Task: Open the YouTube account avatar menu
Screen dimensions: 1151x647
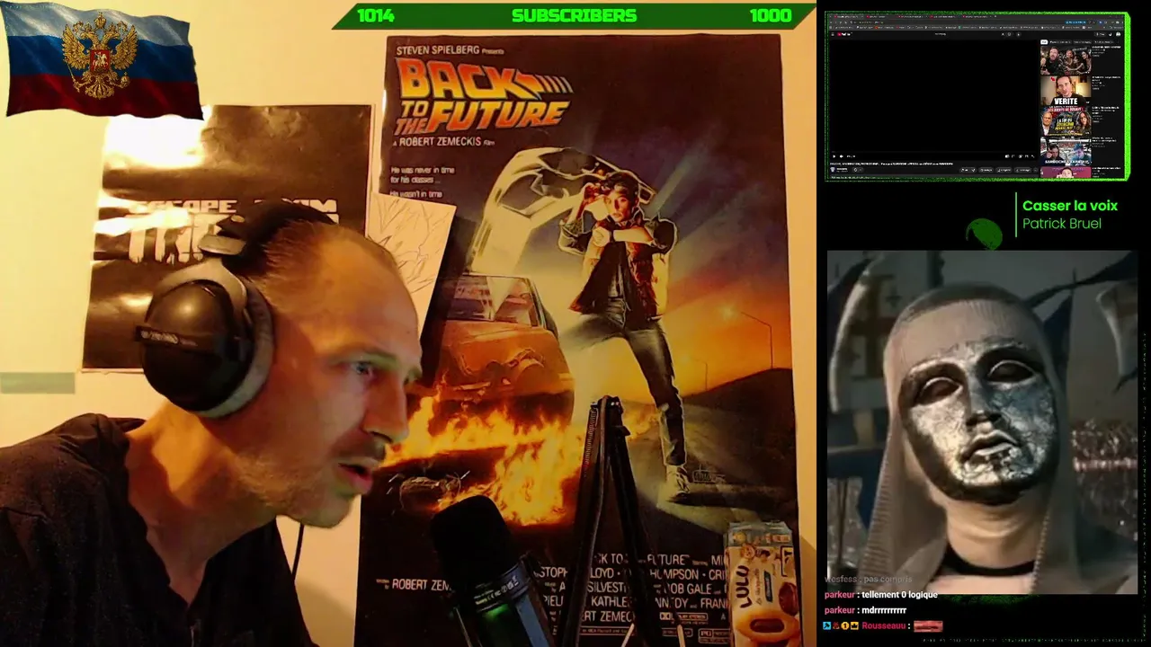Action: (x=1118, y=34)
